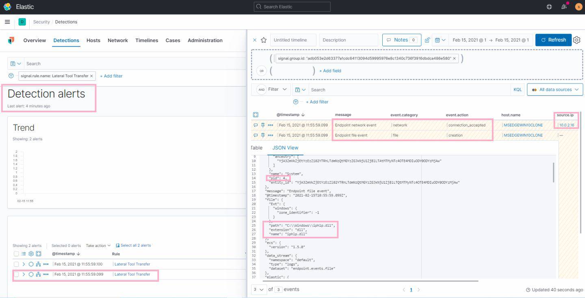Toggle selection of the 11:55:59.099 alert row

16,274
